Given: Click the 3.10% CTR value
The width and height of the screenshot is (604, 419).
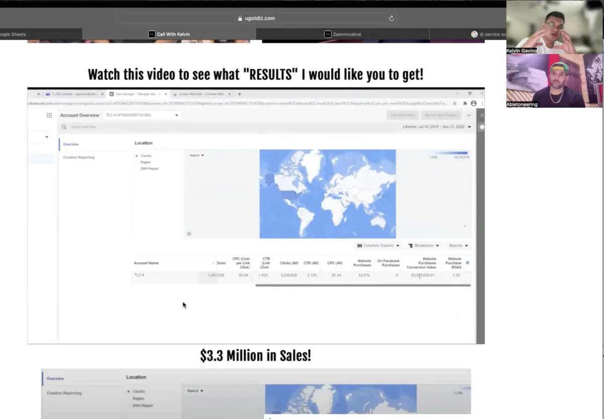Looking at the screenshot, I should [x=313, y=275].
